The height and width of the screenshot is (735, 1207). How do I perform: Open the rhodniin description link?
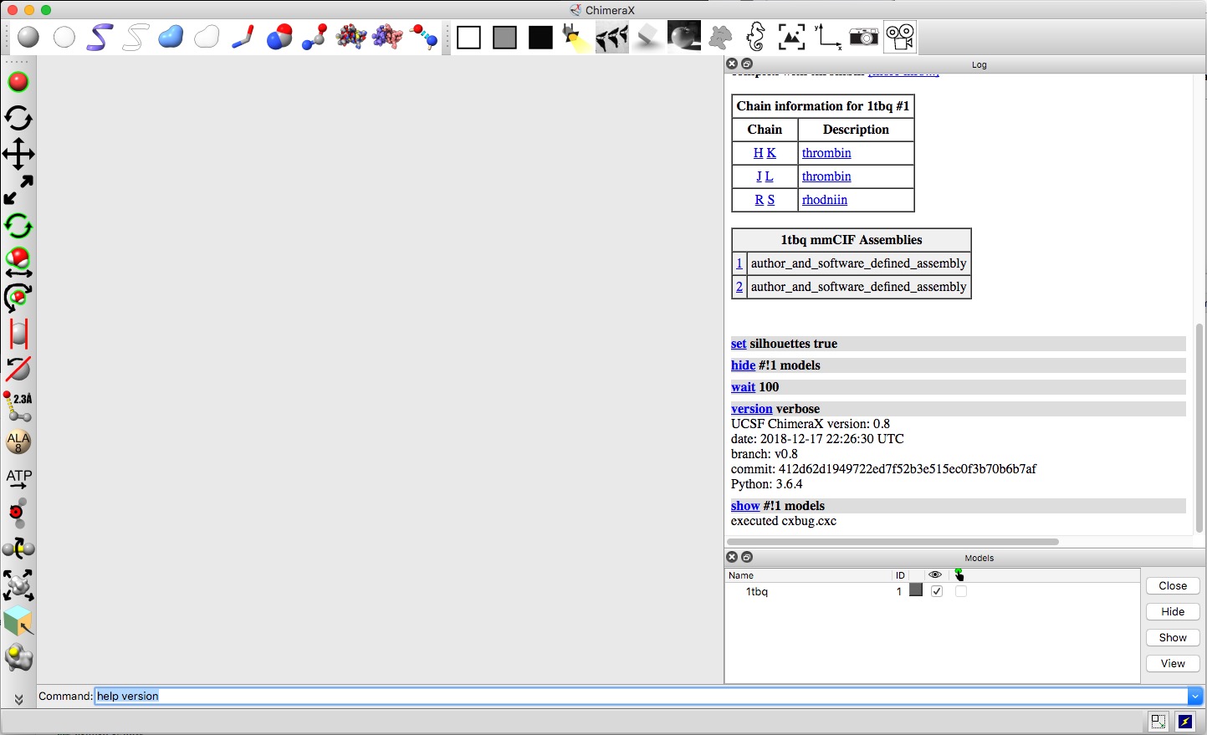(x=824, y=200)
